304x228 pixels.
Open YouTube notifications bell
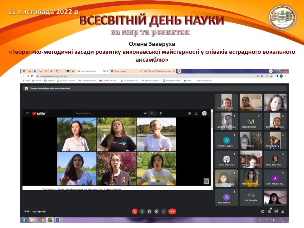point(196,113)
